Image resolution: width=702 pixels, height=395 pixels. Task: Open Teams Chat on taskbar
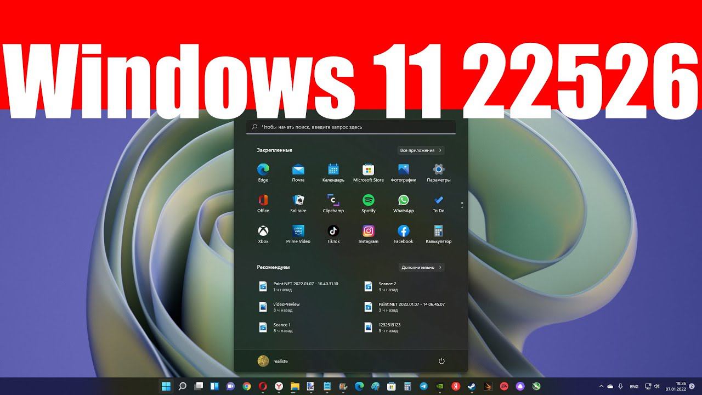[x=230, y=386]
